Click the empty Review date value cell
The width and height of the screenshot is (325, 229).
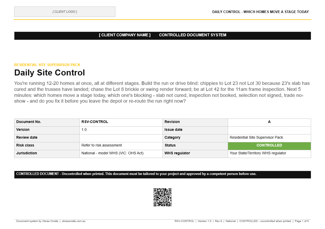(x=121, y=138)
